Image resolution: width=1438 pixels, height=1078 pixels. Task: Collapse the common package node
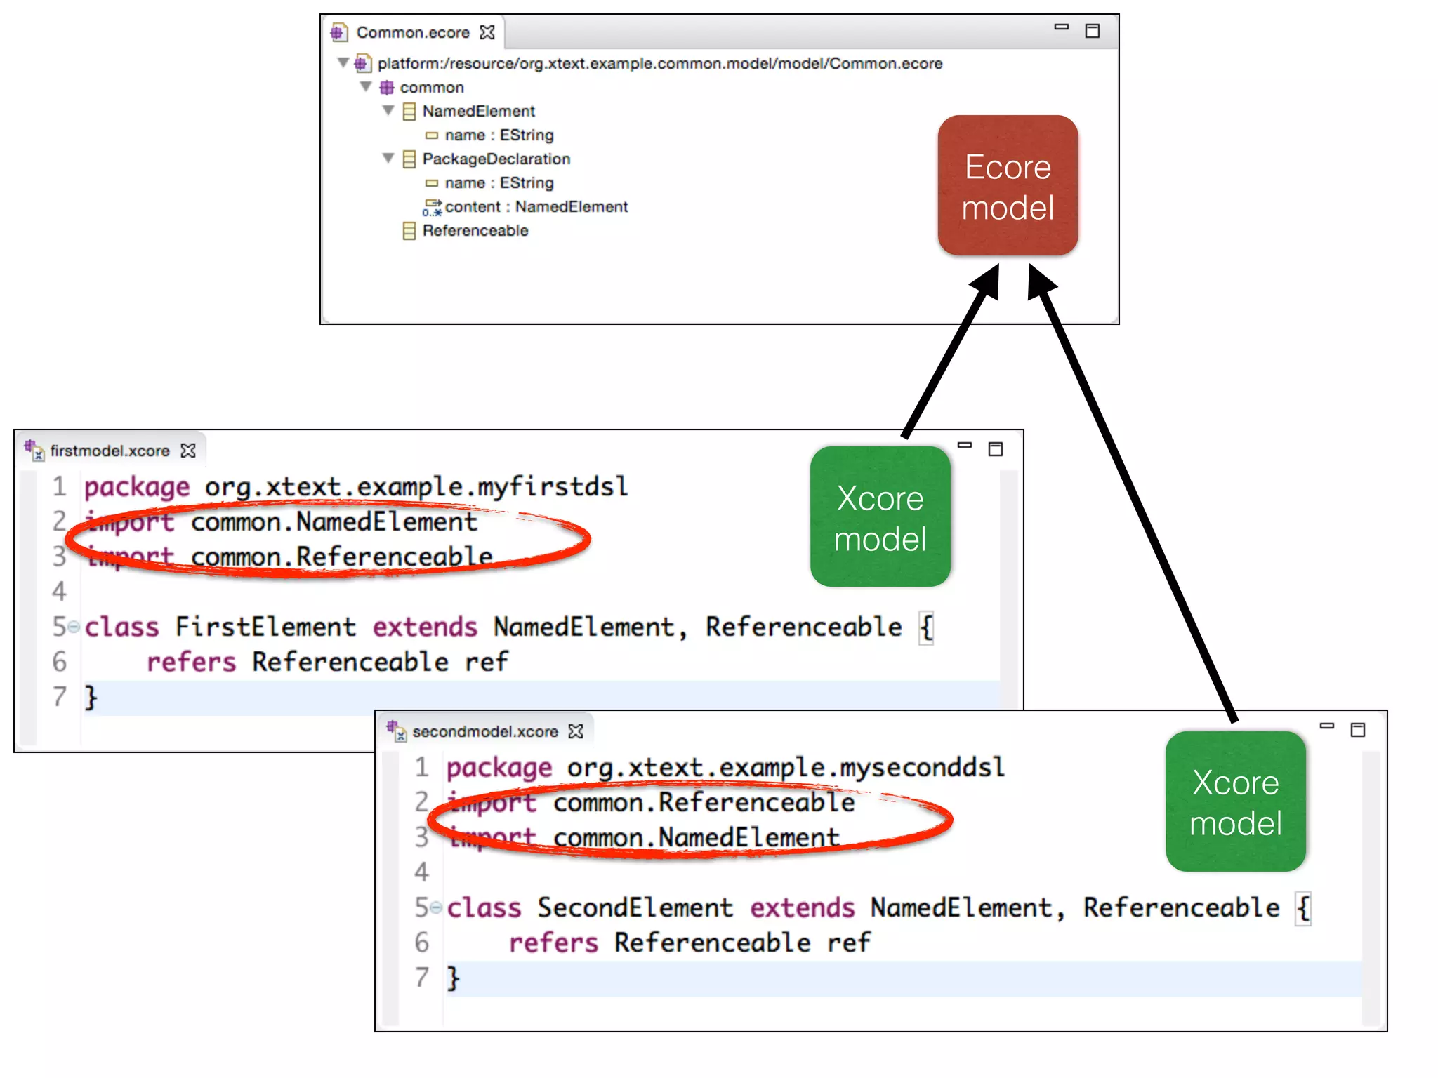pos(366,87)
